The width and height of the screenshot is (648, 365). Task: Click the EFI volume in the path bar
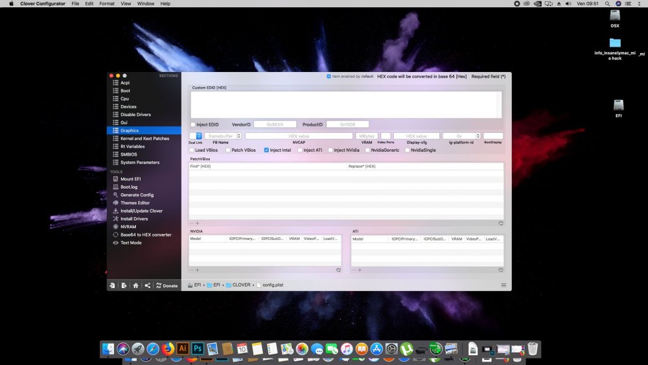194,285
